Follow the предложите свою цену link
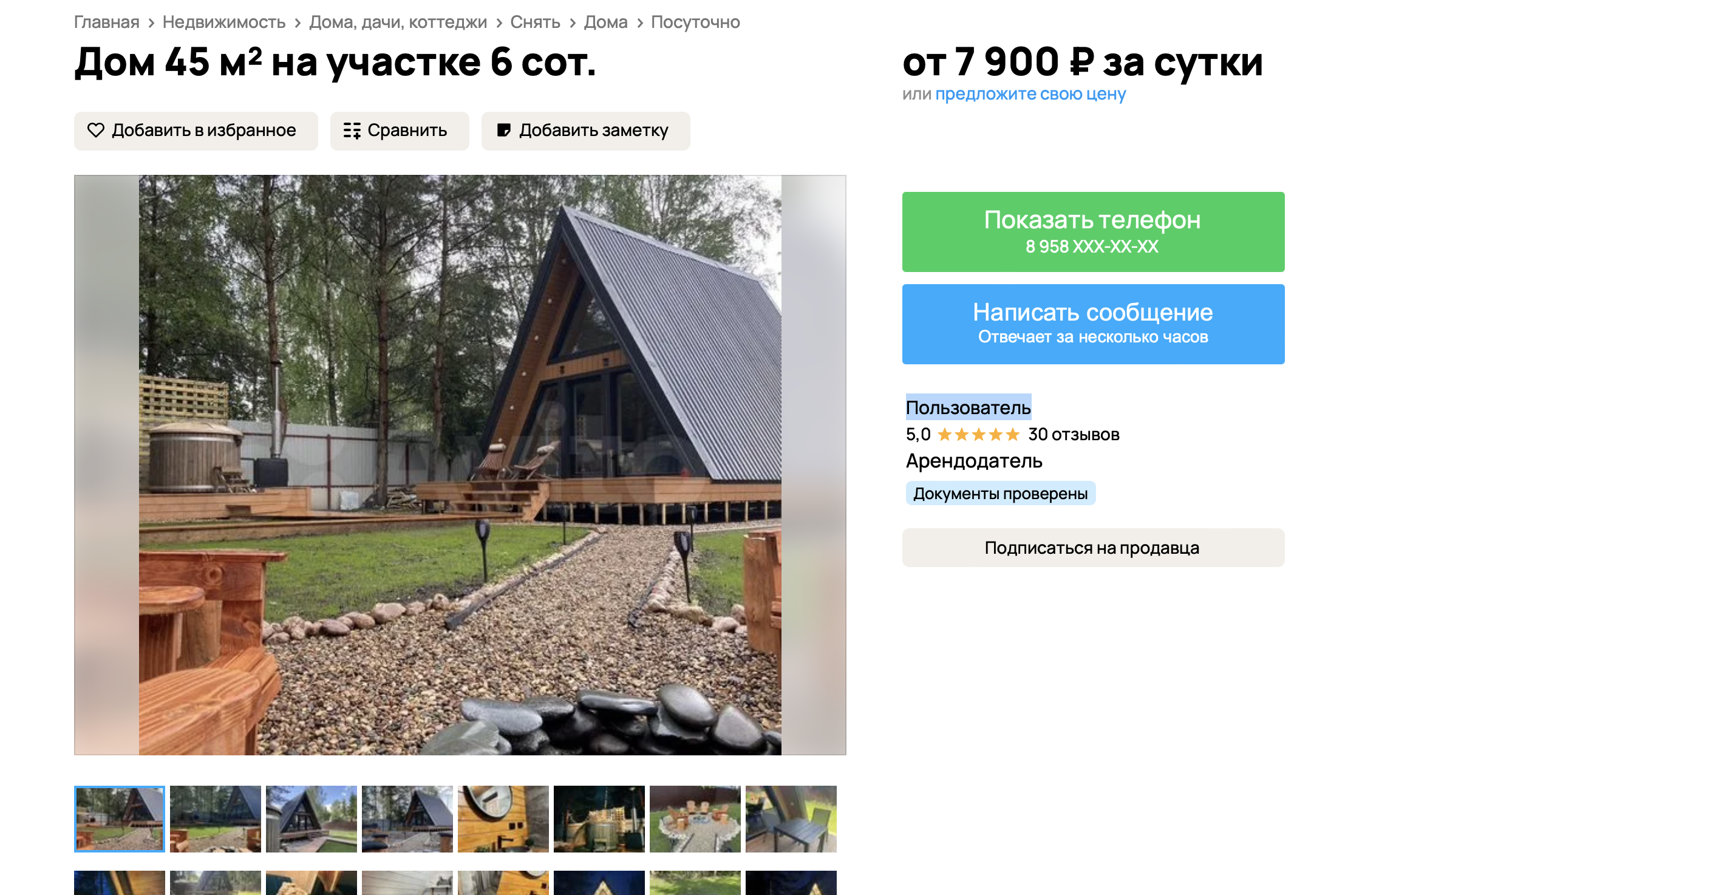 1030,94
